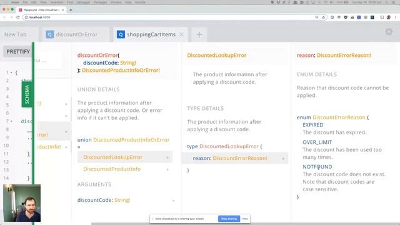Open the Window menu in menu bar
The height and width of the screenshot is (225, 400).
pos(116,2)
